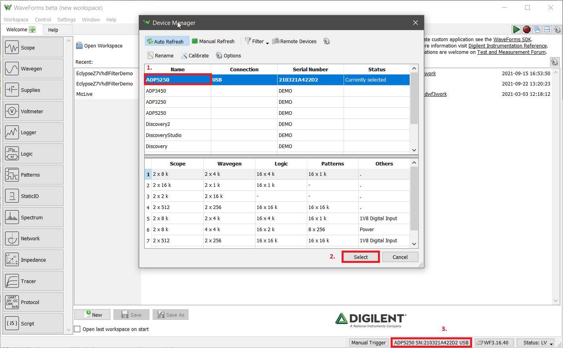563x348 pixels.
Task: Open the Scope instrument
Action: [33, 48]
